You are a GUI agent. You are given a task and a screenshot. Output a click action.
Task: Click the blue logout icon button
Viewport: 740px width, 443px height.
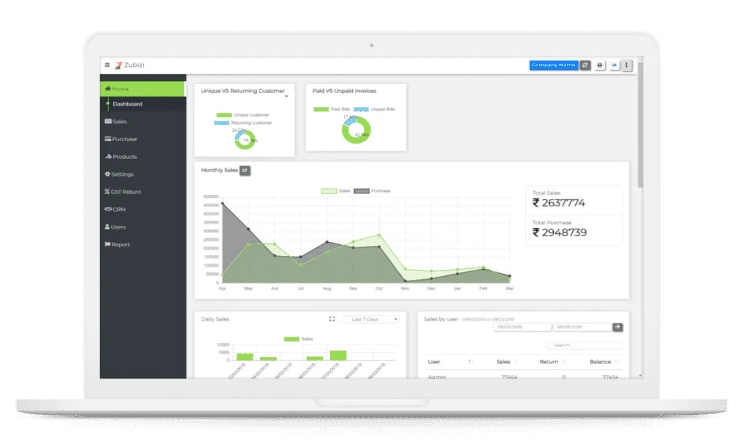(614, 65)
